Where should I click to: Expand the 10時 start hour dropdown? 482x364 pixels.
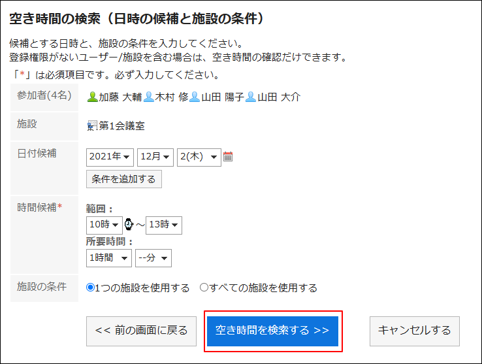104,225
